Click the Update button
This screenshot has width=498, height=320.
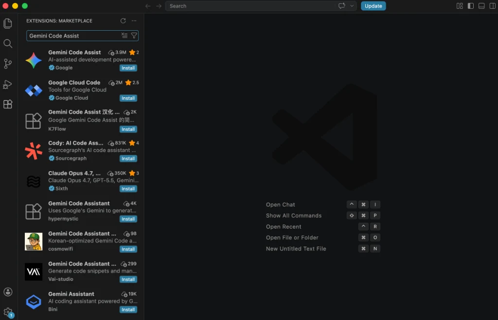click(373, 6)
